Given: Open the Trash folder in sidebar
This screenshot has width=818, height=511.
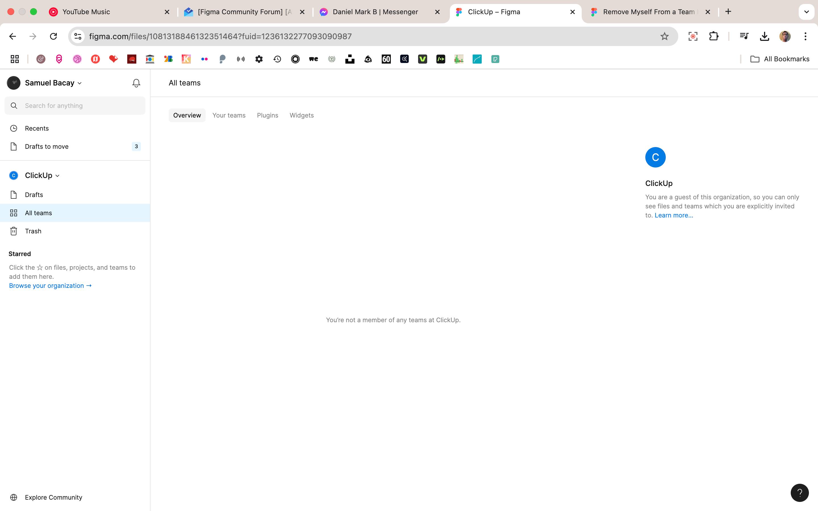Looking at the screenshot, I should 32,231.
